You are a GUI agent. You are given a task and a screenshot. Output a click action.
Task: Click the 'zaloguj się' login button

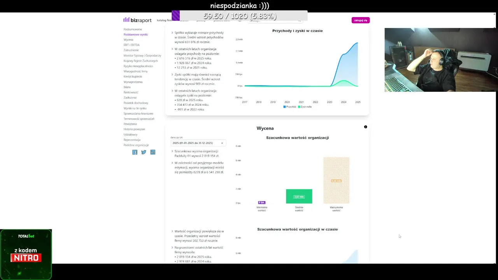(x=361, y=20)
